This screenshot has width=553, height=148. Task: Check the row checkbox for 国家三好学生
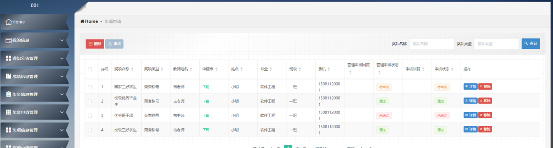point(90,87)
